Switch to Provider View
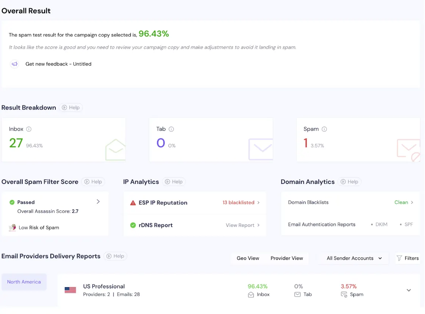 coord(287,258)
